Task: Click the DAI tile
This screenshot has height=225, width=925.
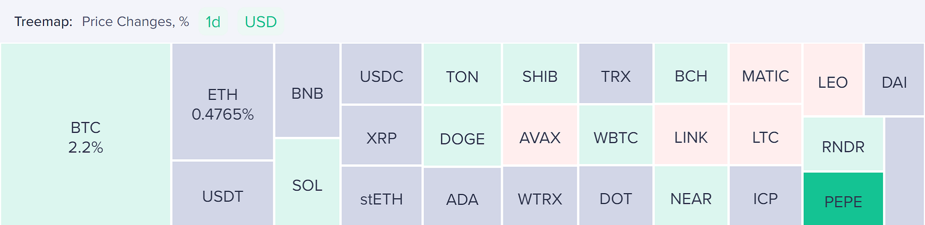Action: pos(894,79)
